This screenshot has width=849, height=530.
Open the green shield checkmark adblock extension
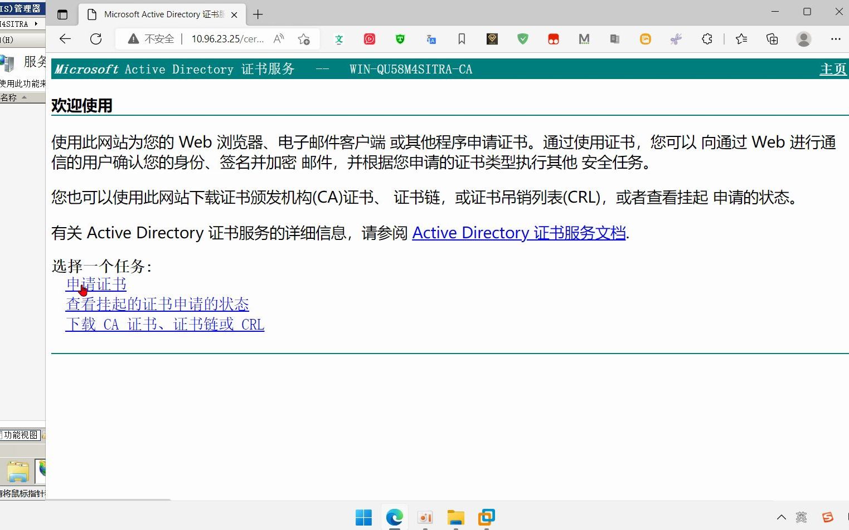click(x=523, y=39)
